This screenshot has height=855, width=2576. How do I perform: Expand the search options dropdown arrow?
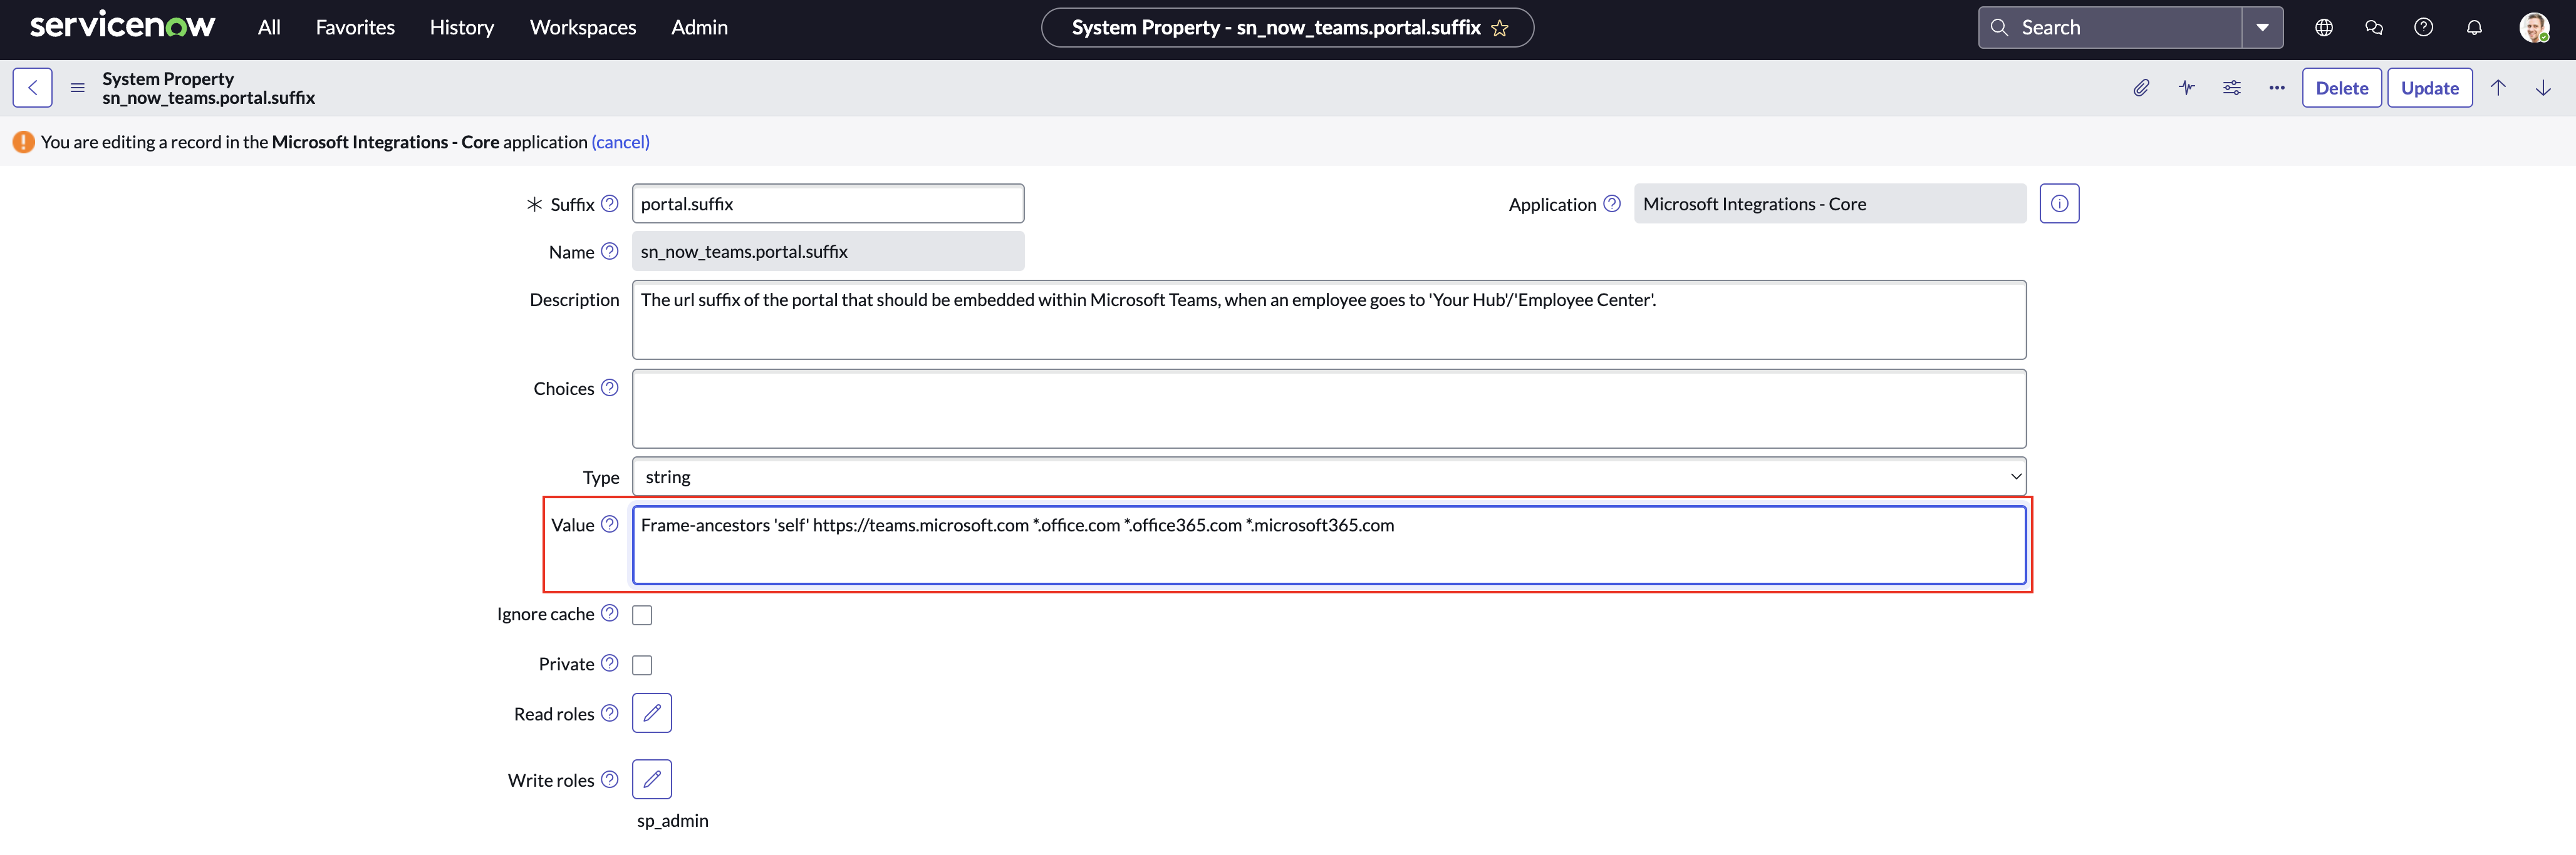coord(2262,27)
